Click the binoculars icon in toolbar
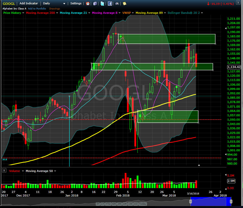 tap(117, 4)
